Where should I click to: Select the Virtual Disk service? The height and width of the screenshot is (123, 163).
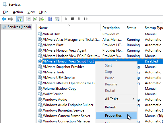[x=51, y=34]
